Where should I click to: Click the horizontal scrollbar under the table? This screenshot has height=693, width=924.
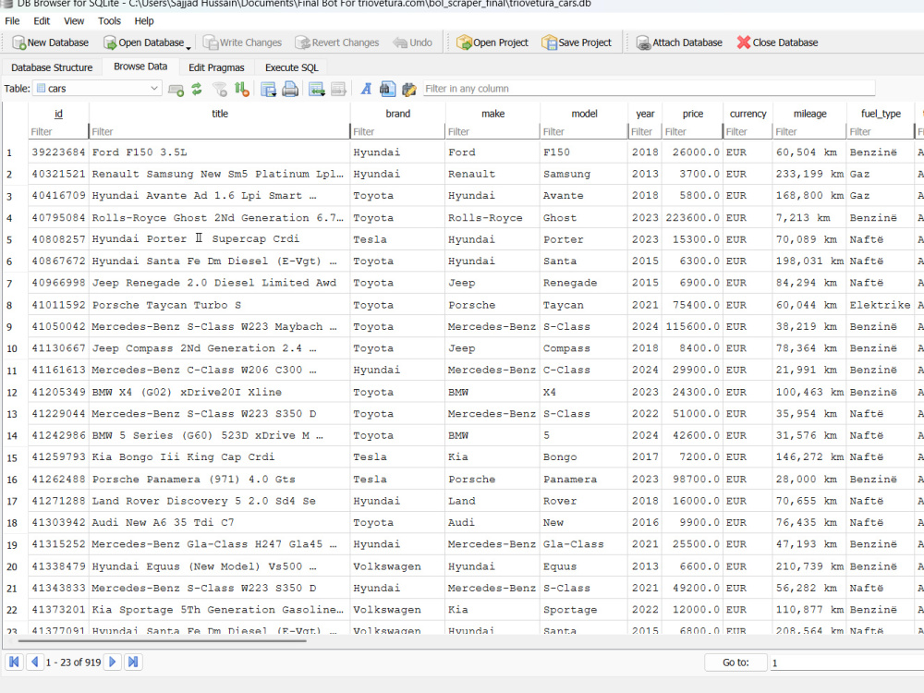(x=162, y=640)
